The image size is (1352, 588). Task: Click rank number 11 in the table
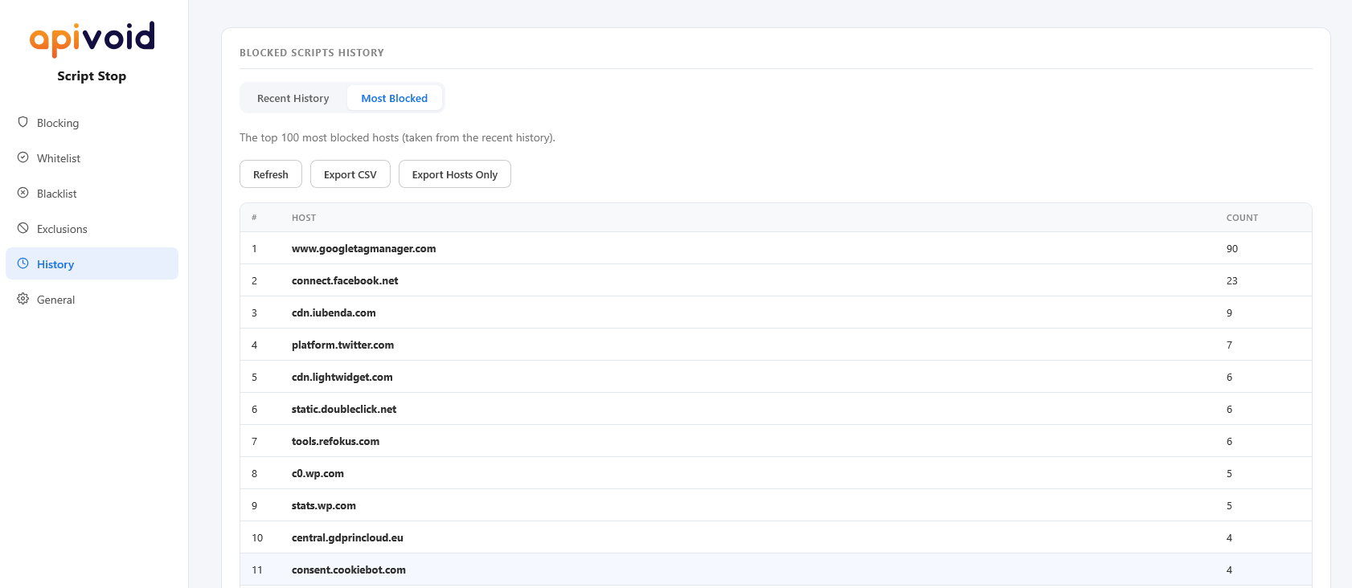tap(257, 570)
